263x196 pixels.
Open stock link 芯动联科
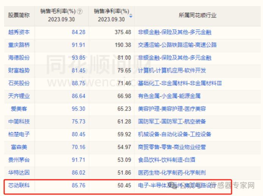pyautogui.click(x=19, y=185)
